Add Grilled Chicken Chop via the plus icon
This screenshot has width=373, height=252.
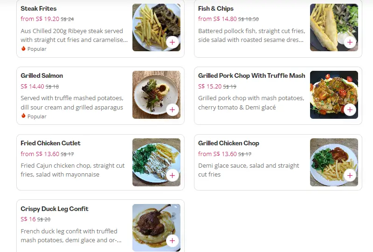(350, 176)
